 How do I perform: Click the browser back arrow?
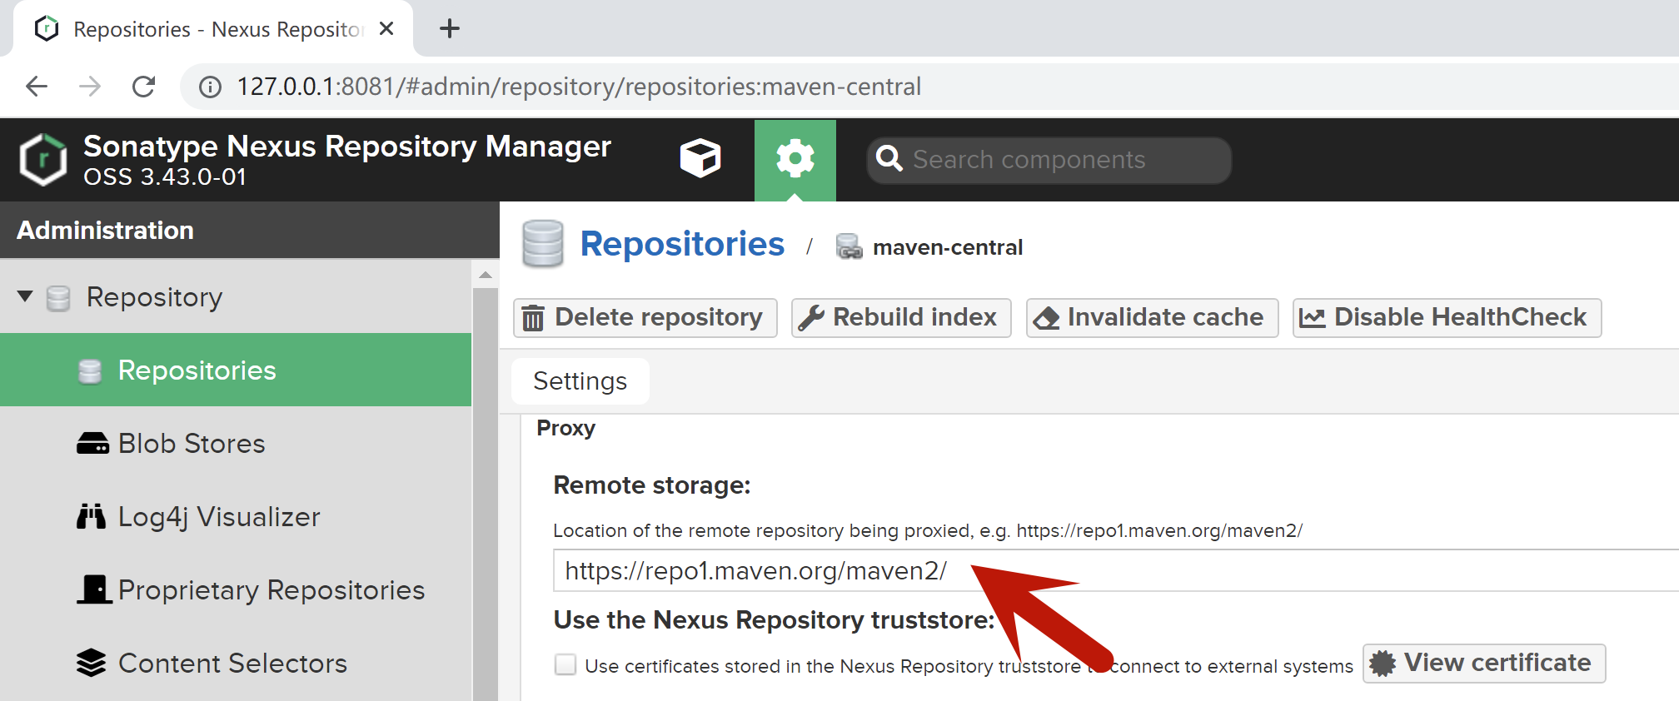click(37, 87)
